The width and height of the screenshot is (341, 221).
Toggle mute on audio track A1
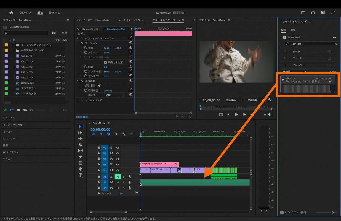point(118,177)
